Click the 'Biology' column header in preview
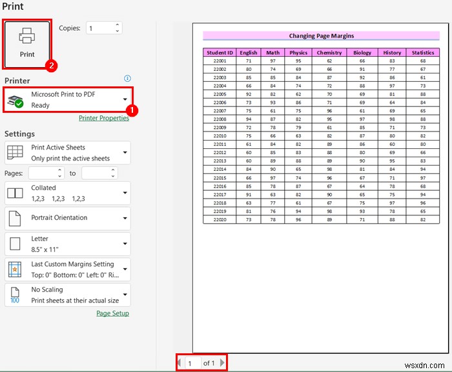452x372 pixels. 362,53
